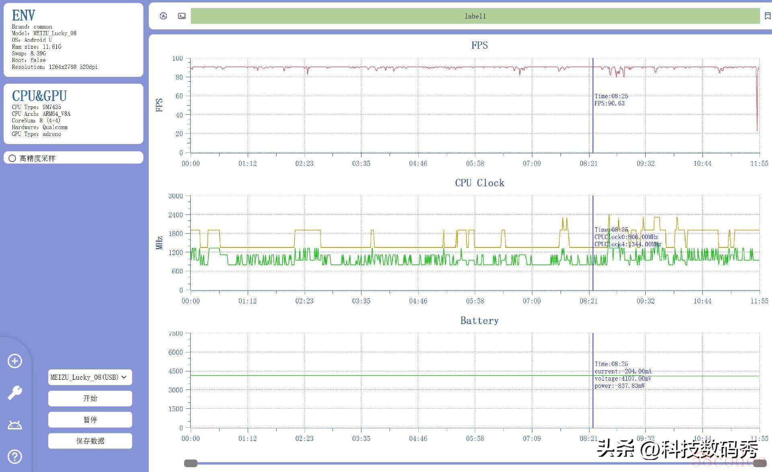This screenshot has height=472, width=772.
Task: Enable 高精度采样 high-precision sampling radio
Action: point(12,158)
